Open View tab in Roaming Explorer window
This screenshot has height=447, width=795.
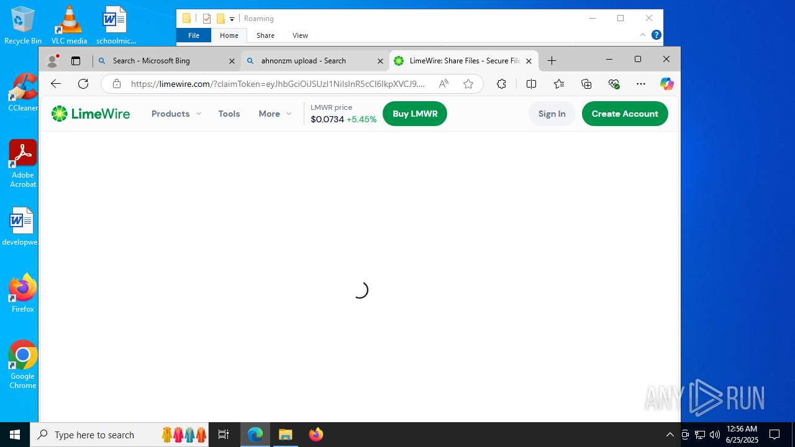(x=300, y=35)
